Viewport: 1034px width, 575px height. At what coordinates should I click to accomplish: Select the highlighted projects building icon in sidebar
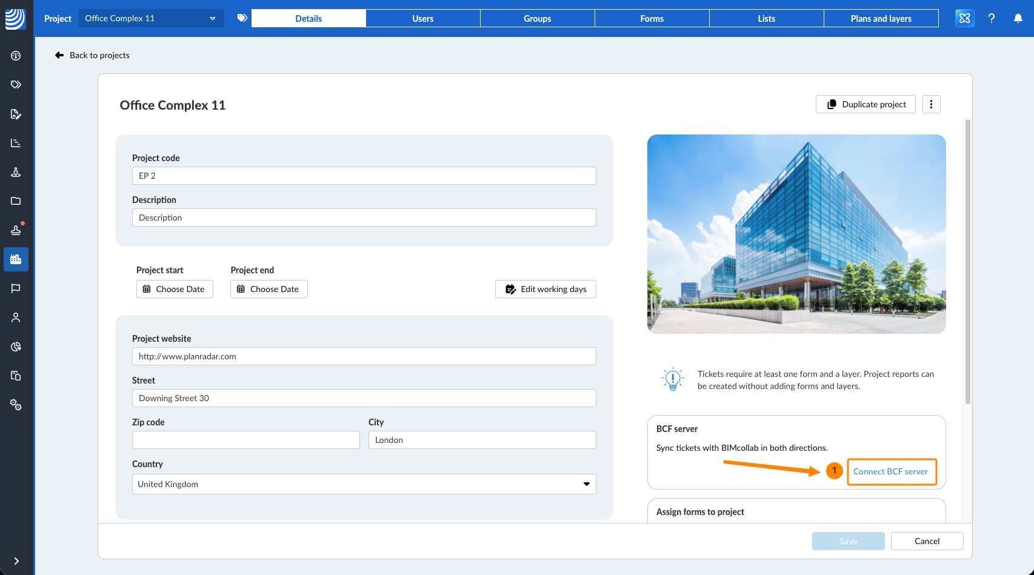[x=16, y=259]
